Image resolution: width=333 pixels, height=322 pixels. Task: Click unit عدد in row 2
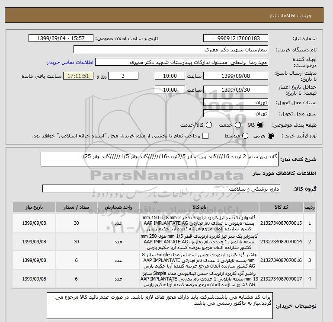click(x=118, y=242)
